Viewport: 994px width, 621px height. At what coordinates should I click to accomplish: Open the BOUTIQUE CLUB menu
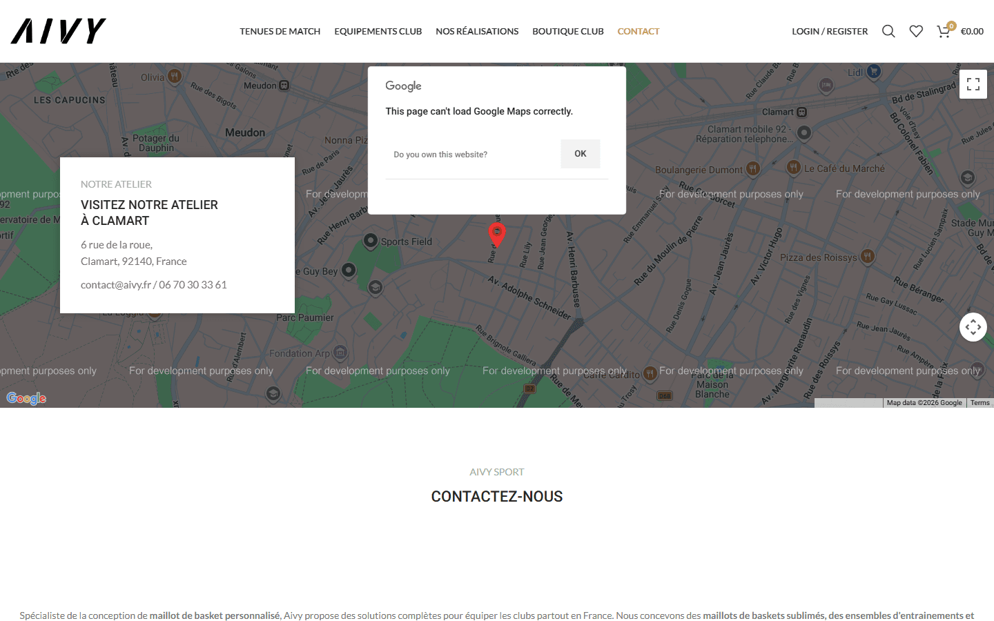click(567, 31)
